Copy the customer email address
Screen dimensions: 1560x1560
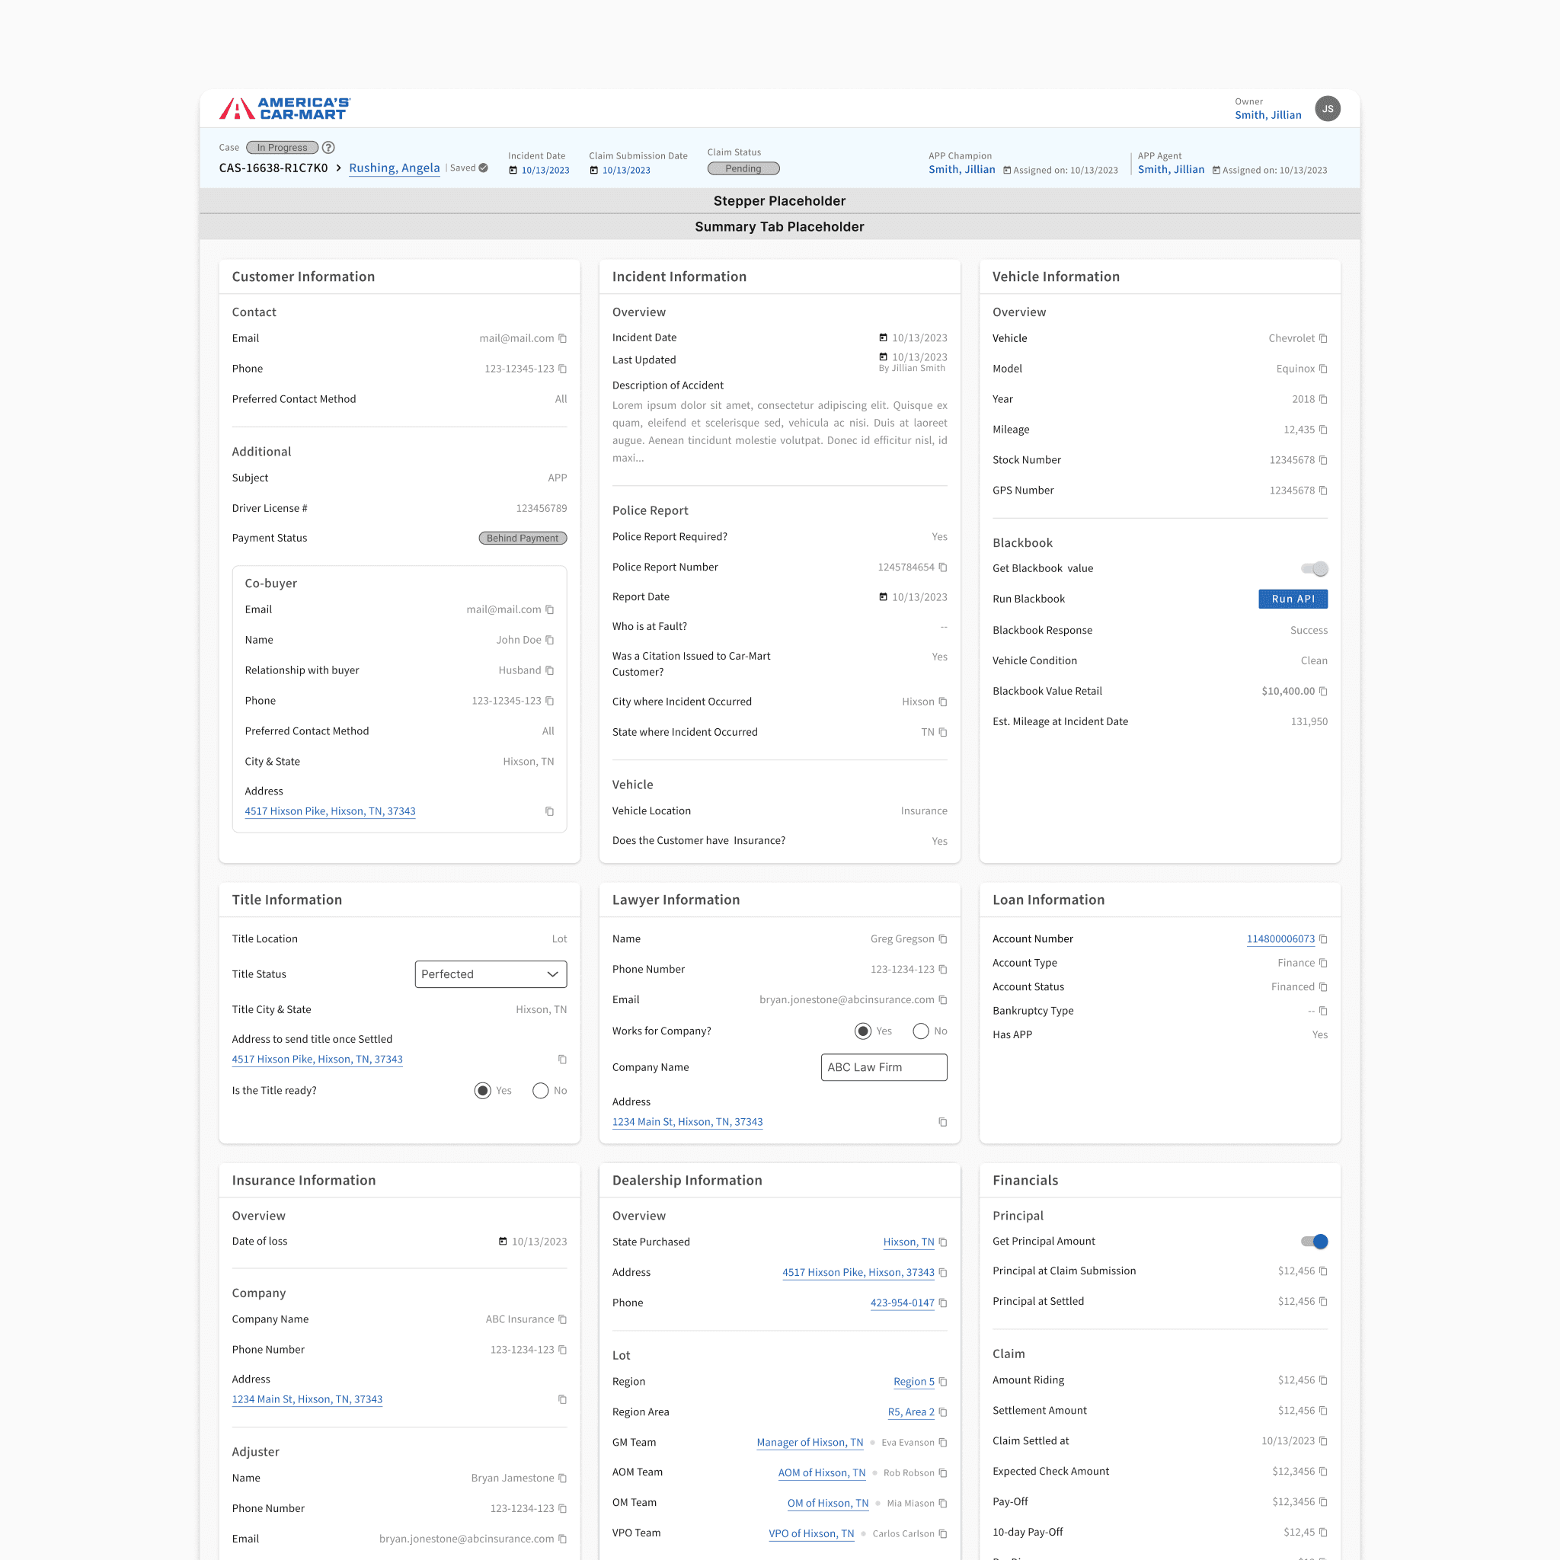coord(563,338)
